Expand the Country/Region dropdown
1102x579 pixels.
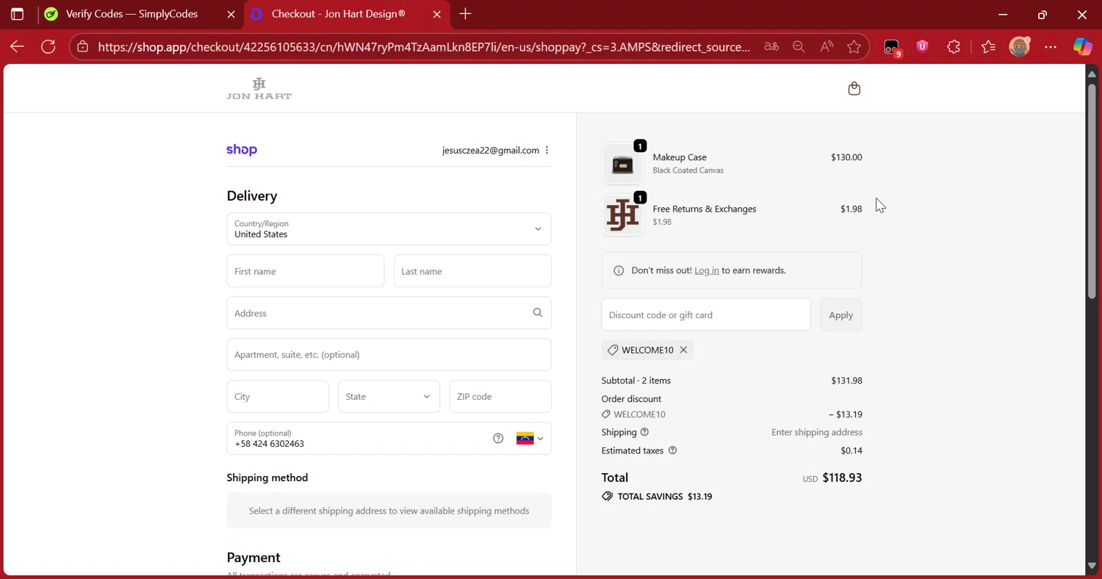(x=389, y=229)
